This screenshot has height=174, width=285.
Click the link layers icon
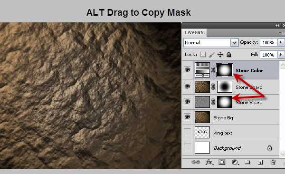coord(196,162)
